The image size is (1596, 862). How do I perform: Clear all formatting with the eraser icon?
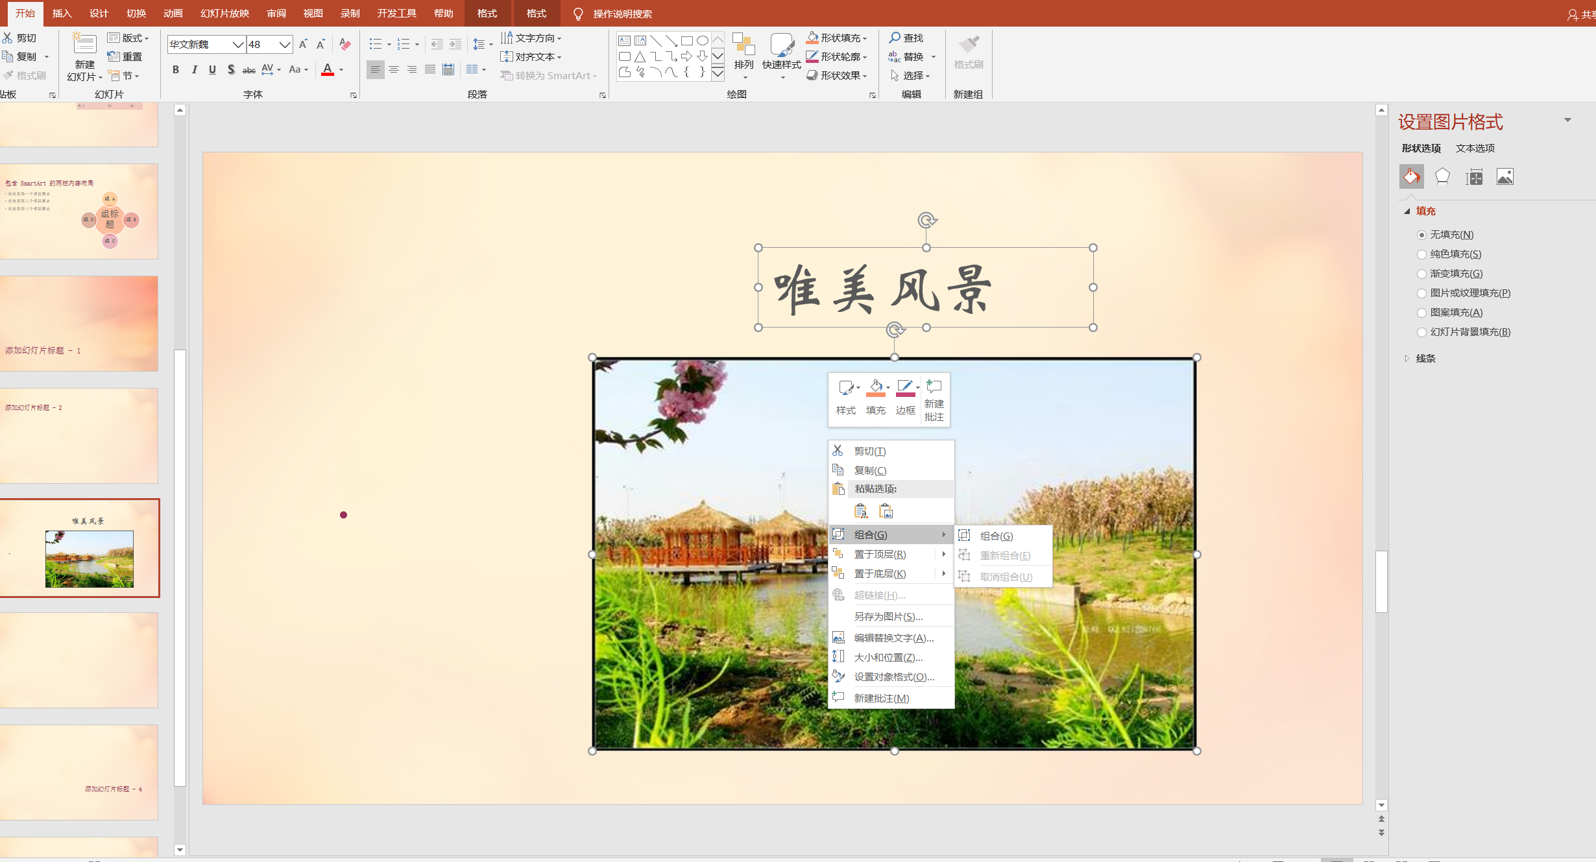point(345,44)
